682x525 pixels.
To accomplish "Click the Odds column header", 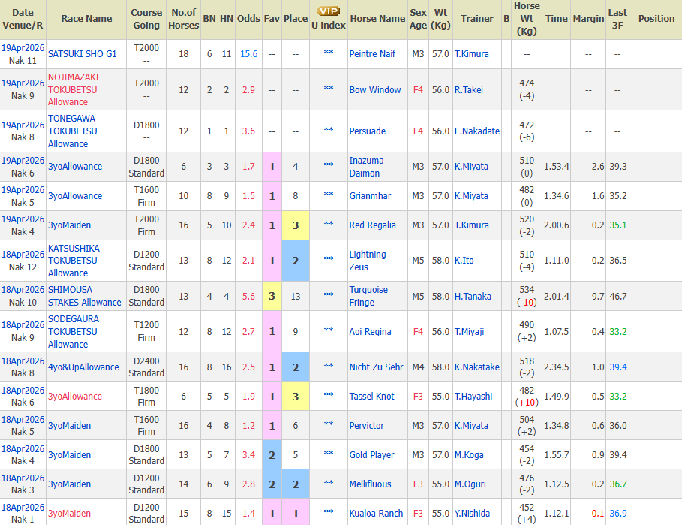I will pos(248,19).
